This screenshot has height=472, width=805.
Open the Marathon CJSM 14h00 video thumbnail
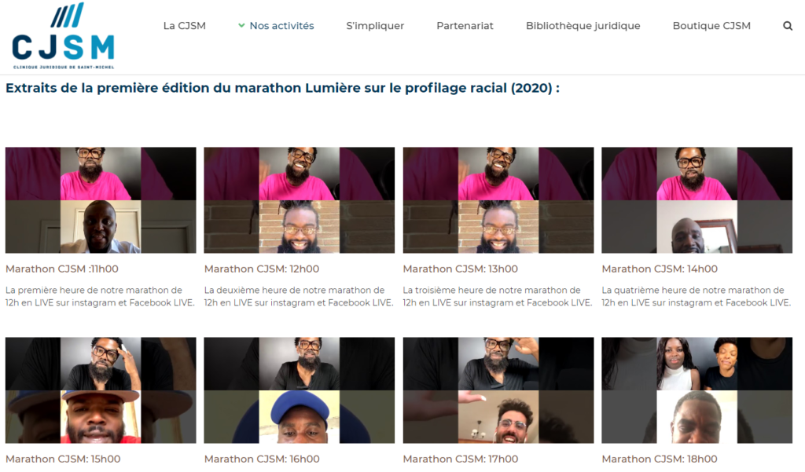tap(697, 200)
